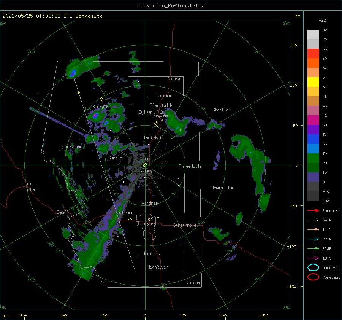Image resolution: width=342 pixels, height=320 pixels.
Task: Click the Innisfail label
Action: coord(154,138)
